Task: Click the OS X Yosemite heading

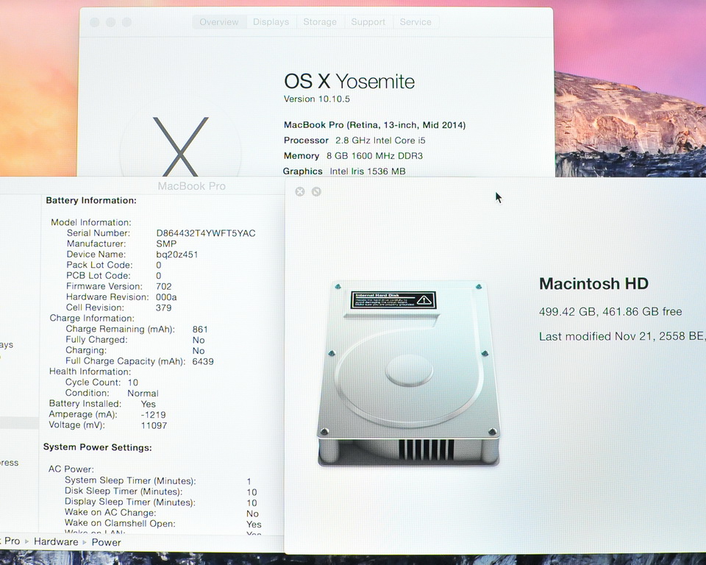Action: (349, 82)
